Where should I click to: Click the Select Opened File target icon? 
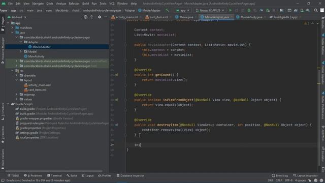(85, 17)
